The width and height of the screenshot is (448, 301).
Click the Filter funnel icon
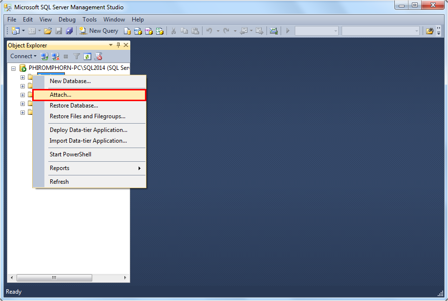tap(76, 56)
